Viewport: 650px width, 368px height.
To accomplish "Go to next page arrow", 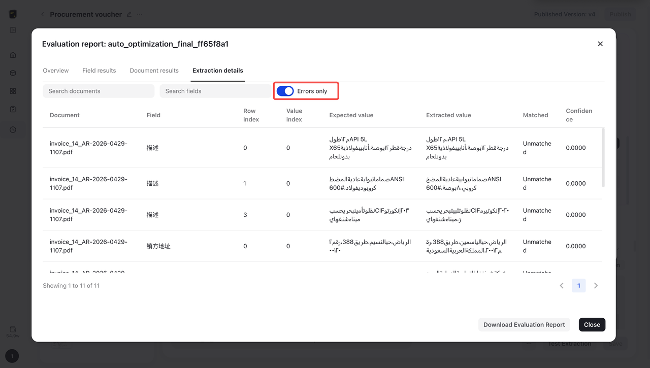I will 596,286.
